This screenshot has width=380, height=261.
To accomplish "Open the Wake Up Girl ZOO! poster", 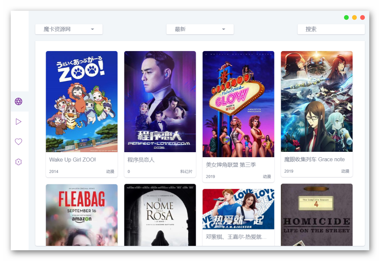I will [x=82, y=101].
